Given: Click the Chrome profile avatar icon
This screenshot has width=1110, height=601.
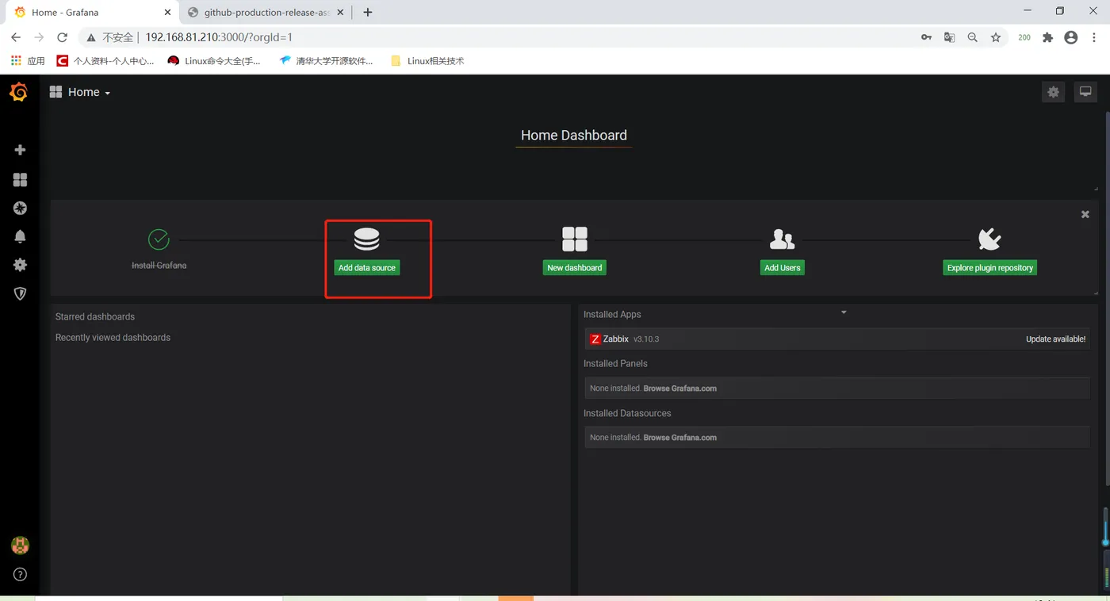Looking at the screenshot, I should 1071,37.
